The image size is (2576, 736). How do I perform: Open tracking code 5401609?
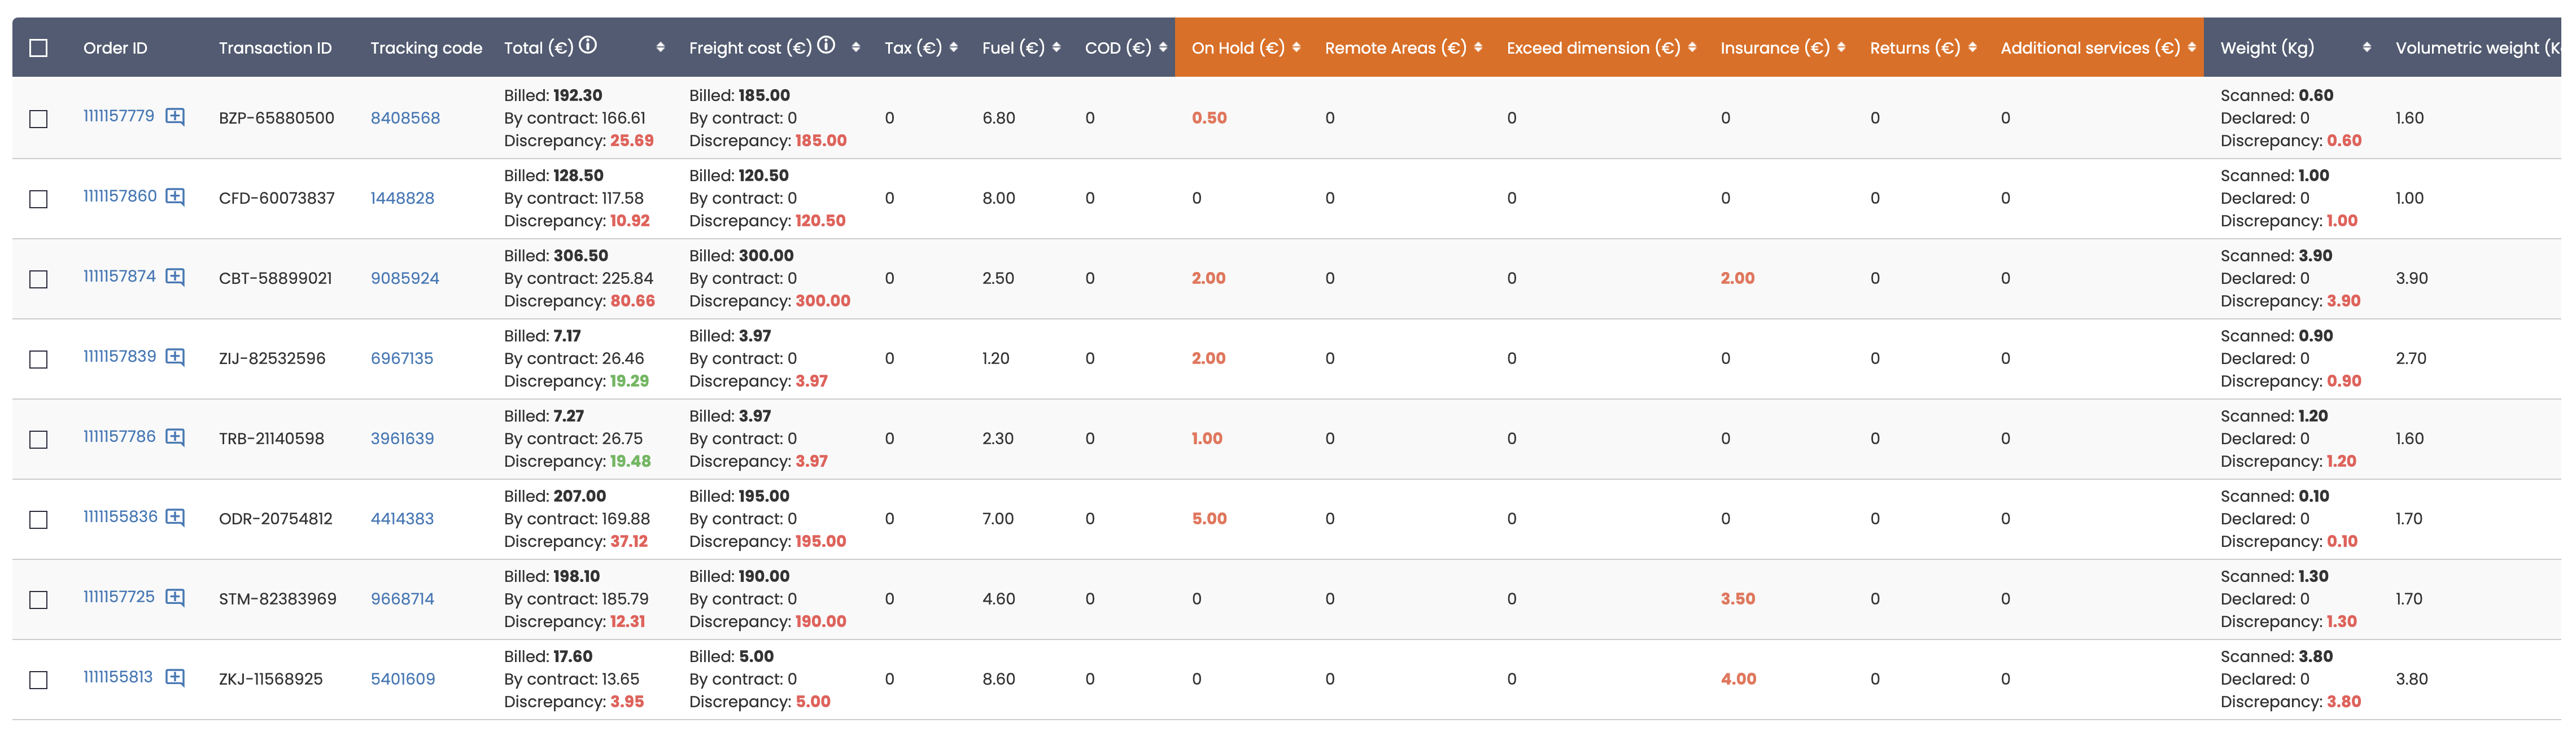point(403,679)
